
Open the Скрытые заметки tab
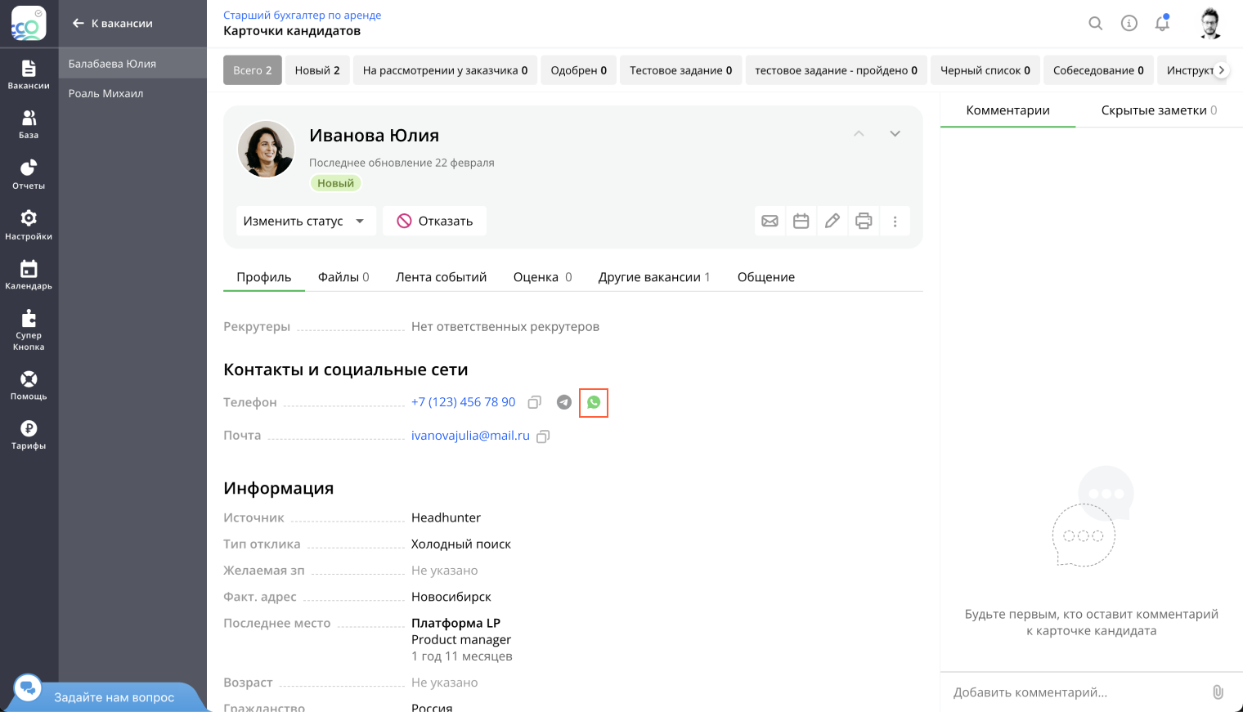click(x=1158, y=110)
